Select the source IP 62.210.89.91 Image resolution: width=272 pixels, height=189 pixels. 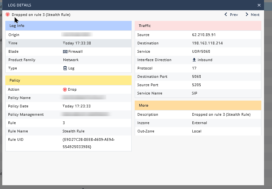point(205,35)
